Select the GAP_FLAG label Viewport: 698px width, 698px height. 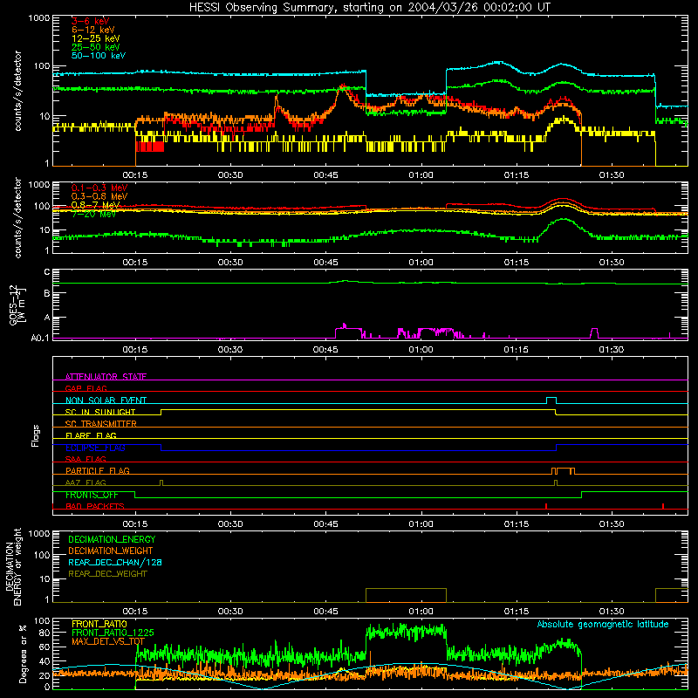[86, 388]
